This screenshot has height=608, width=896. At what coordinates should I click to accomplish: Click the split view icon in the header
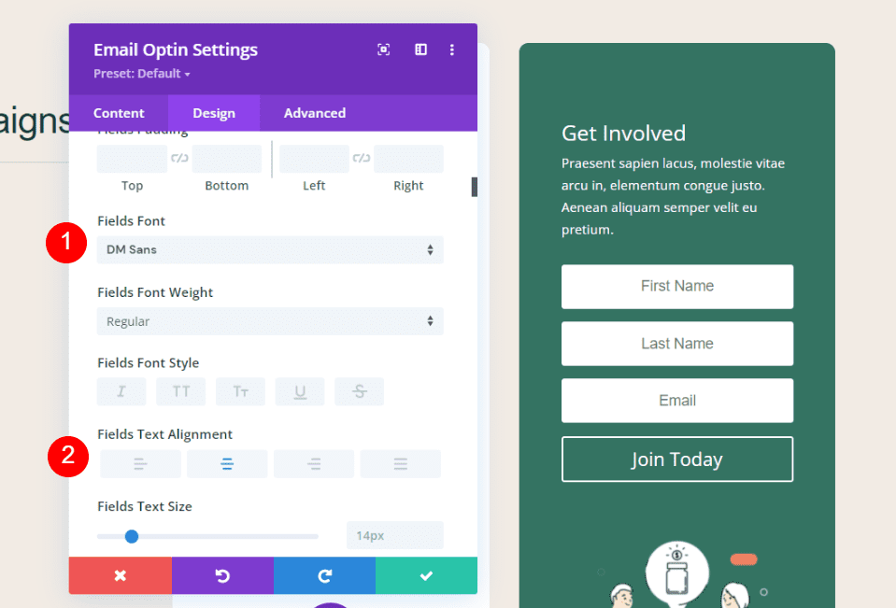coord(420,49)
